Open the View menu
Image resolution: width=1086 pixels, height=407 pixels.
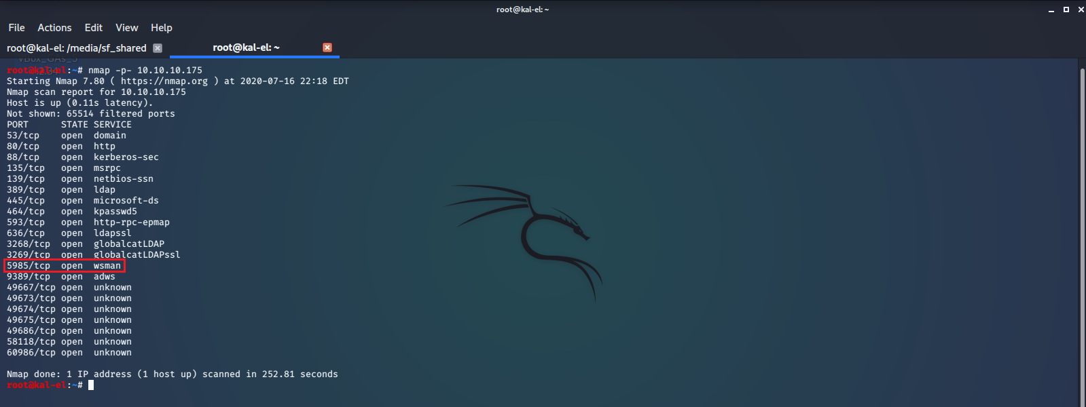(x=127, y=28)
